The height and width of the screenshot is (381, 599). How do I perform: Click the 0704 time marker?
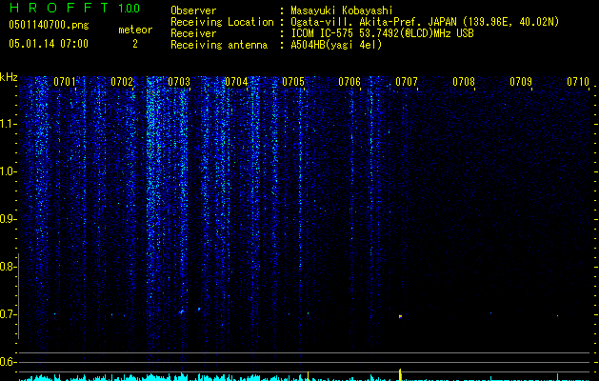(x=236, y=82)
